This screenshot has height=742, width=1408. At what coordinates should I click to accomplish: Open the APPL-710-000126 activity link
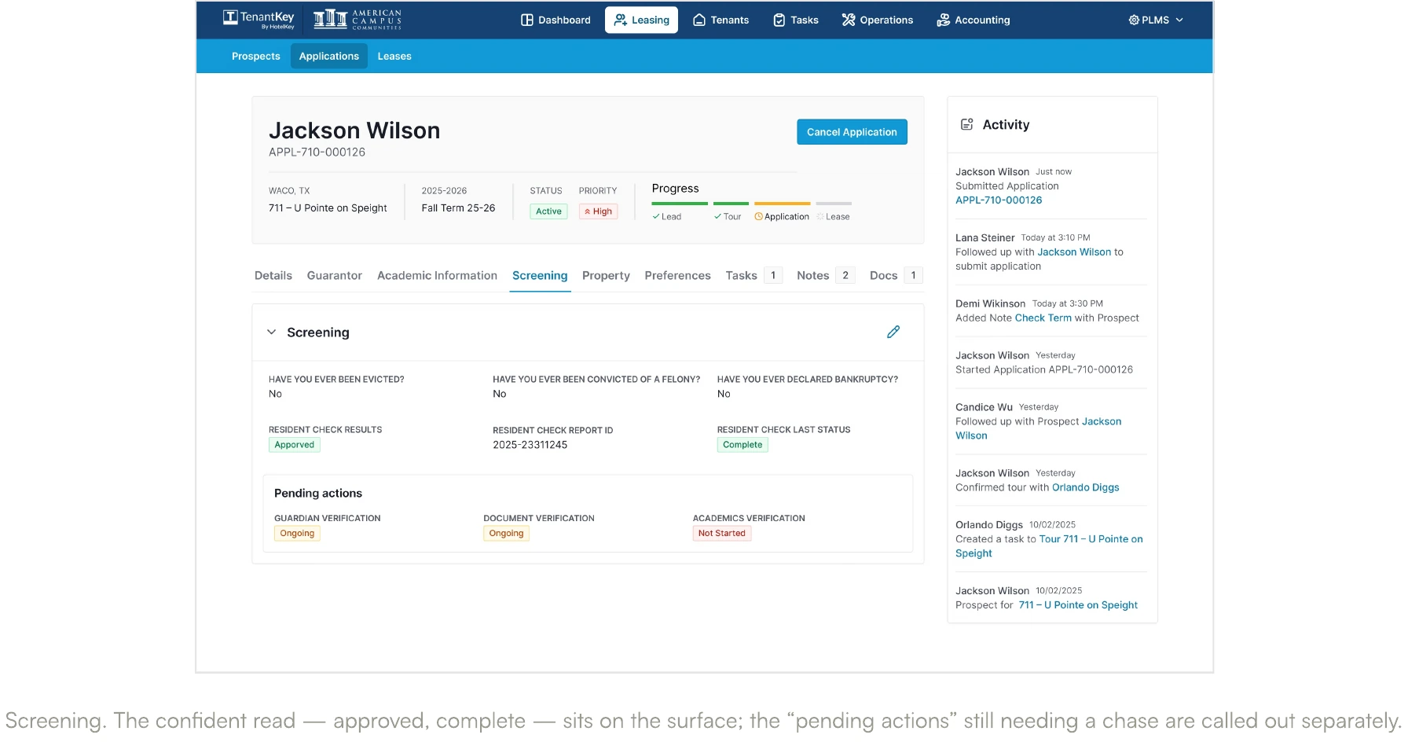999,200
